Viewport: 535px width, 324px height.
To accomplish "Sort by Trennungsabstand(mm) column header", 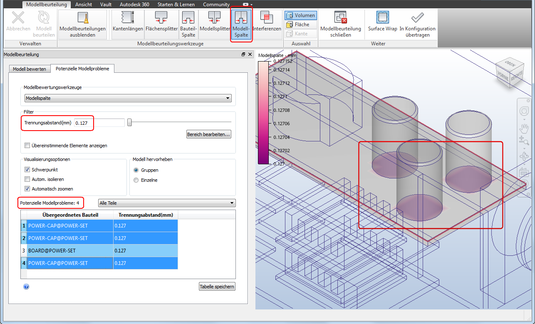I will point(146,215).
